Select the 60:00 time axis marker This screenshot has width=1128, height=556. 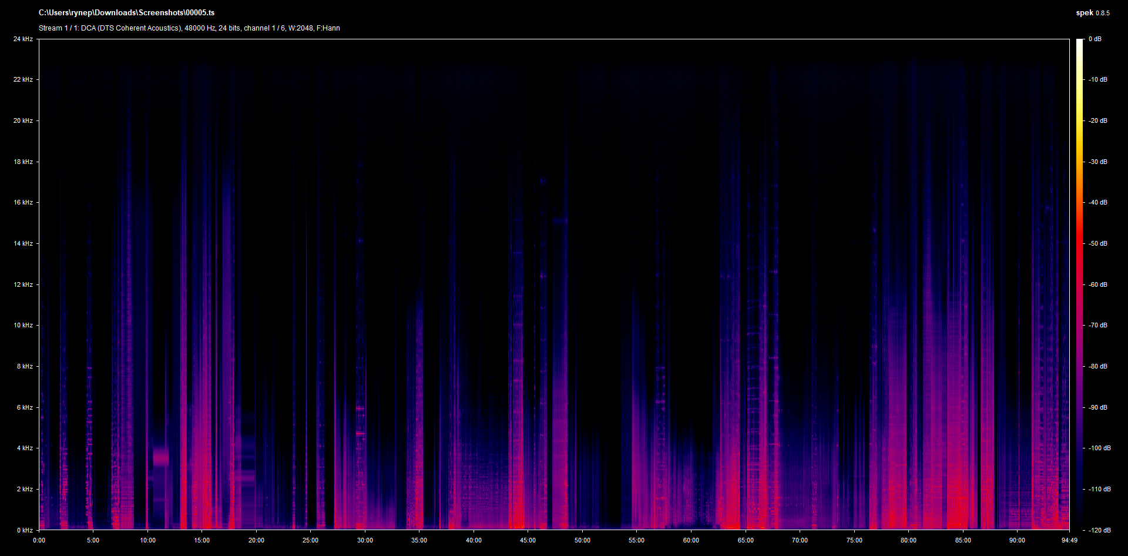pos(691,540)
